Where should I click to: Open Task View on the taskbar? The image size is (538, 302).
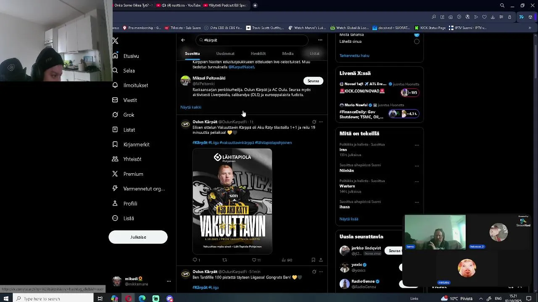[100, 299]
